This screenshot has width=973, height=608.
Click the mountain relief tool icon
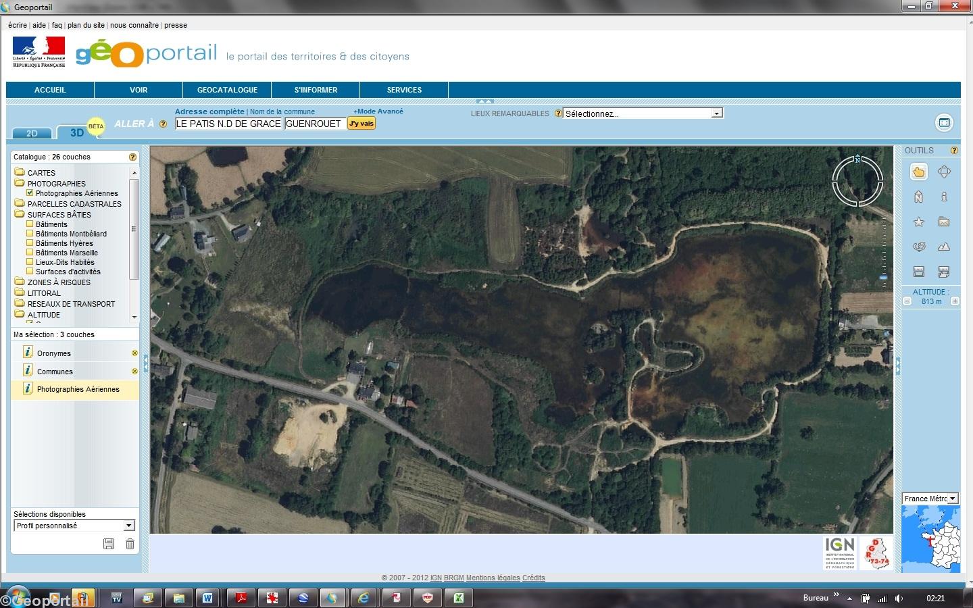coord(944,247)
